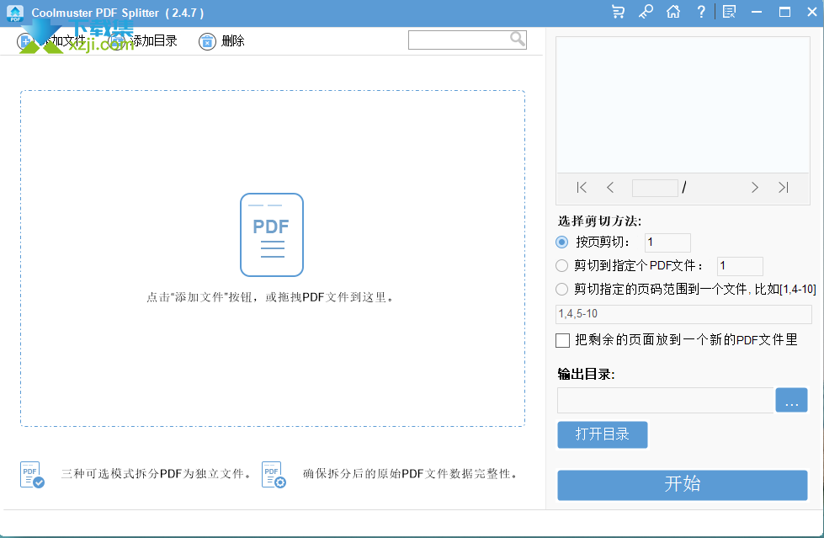Click the 选择剪切方法 label

(x=599, y=221)
